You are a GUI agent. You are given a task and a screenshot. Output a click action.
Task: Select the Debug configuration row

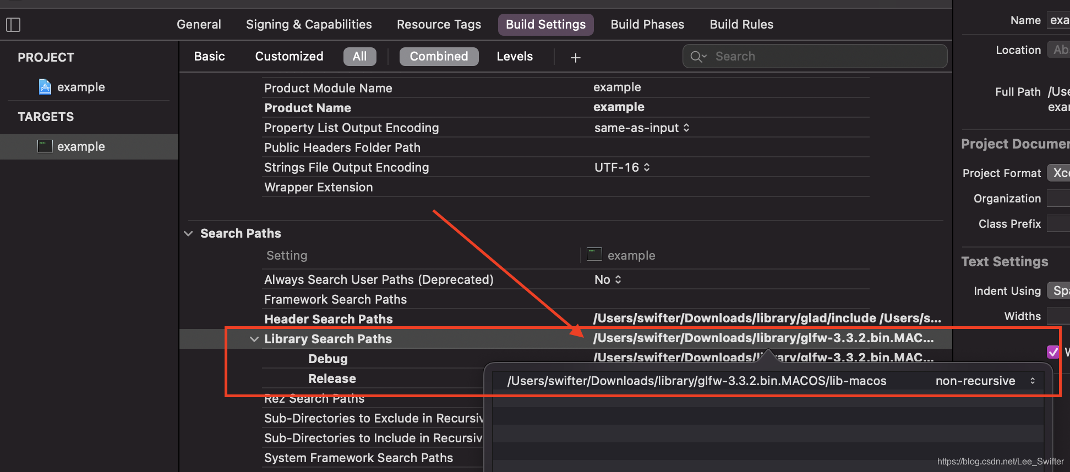click(x=328, y=359)
